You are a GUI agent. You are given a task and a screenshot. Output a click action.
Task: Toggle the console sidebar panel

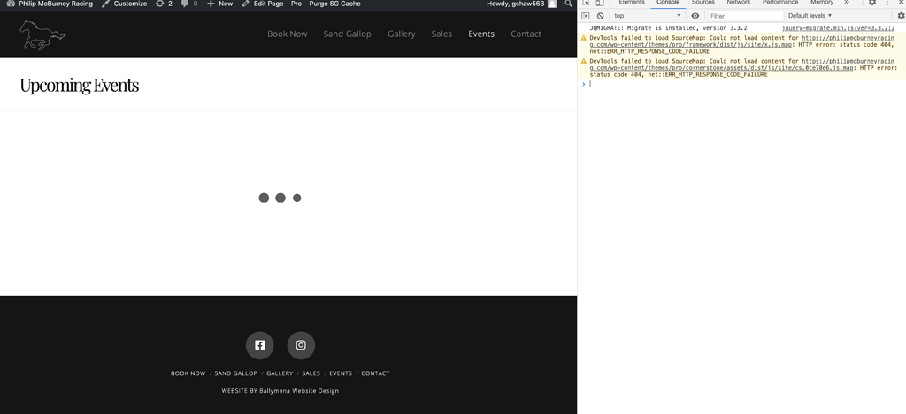coord(586,16)
